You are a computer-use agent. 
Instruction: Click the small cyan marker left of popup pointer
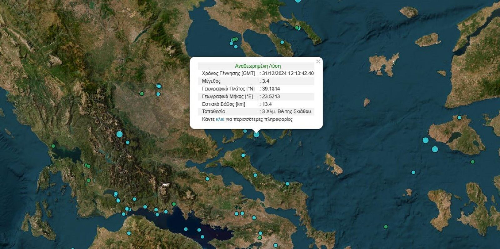pyautogui.click(x=245, y=131)
